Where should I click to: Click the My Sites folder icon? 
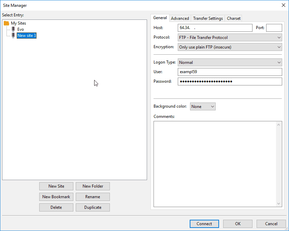point(6,23)
